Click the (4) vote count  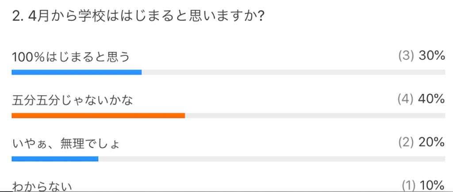(x=406, y=100)
